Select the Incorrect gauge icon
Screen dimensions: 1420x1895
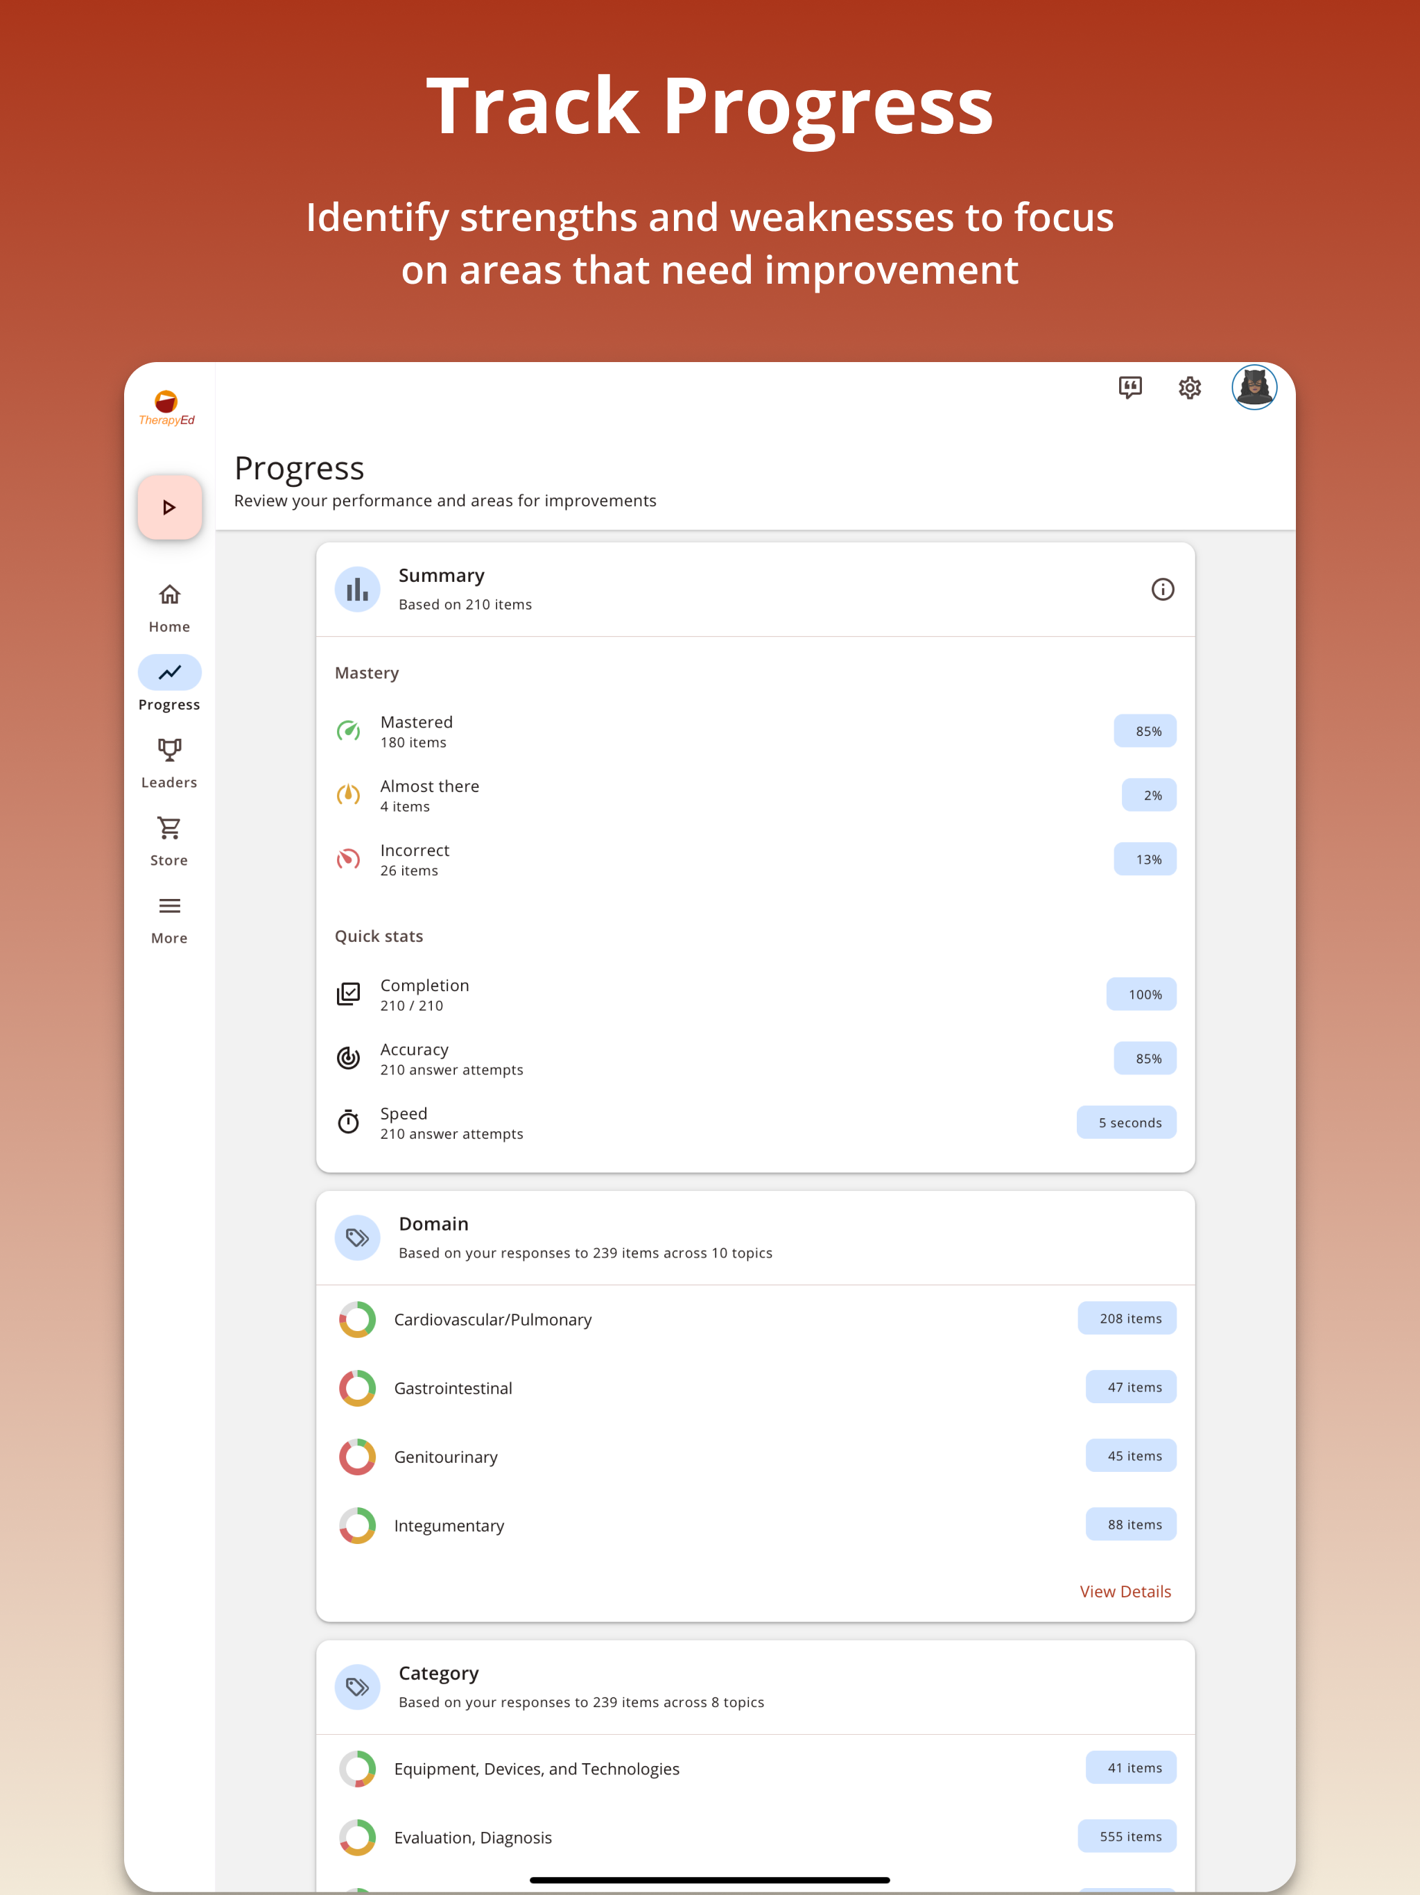(349, 859)
